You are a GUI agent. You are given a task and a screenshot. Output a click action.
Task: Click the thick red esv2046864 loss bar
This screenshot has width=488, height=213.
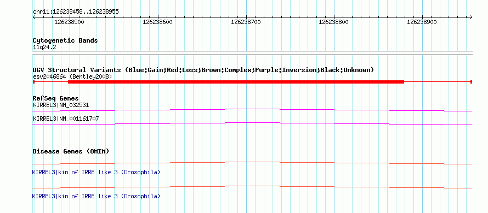236,82
